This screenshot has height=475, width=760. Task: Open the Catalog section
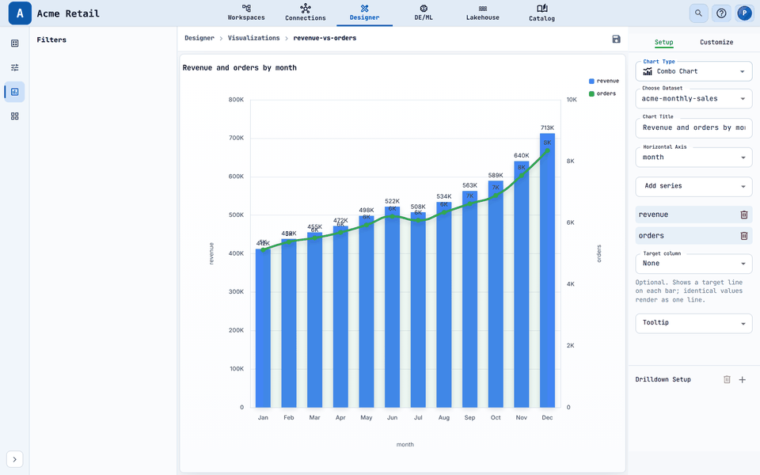coord(541,13)
